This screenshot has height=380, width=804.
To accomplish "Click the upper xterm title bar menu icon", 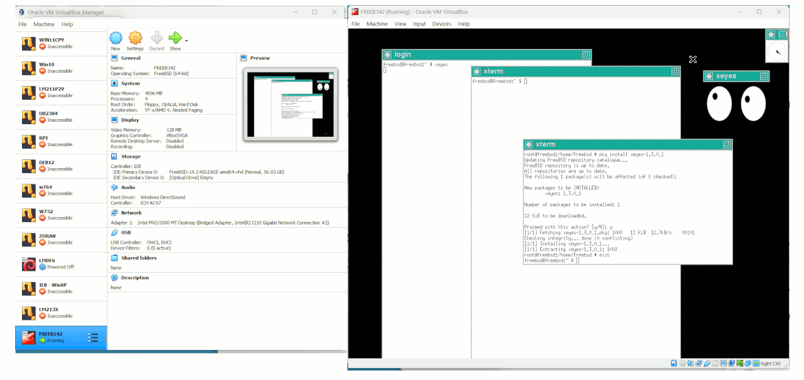I will [x=477, y=71].
